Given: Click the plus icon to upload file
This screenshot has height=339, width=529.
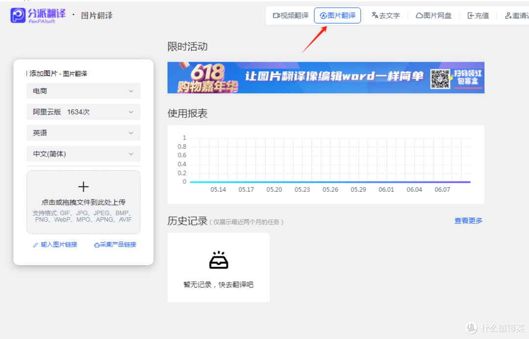Looking at the screenshot, I should click(83, 186).
